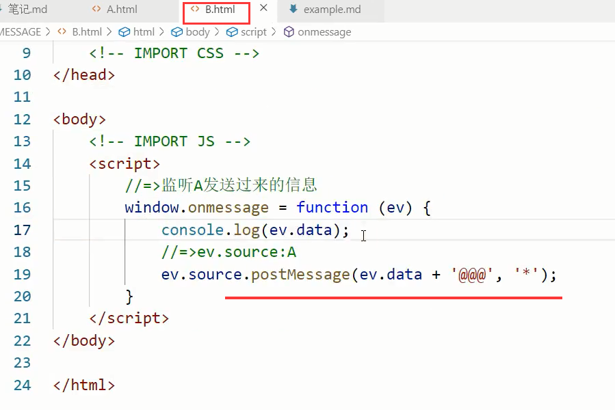Select the body breadcrumb segment
The image size is (615, 410).
click(198, 31)
